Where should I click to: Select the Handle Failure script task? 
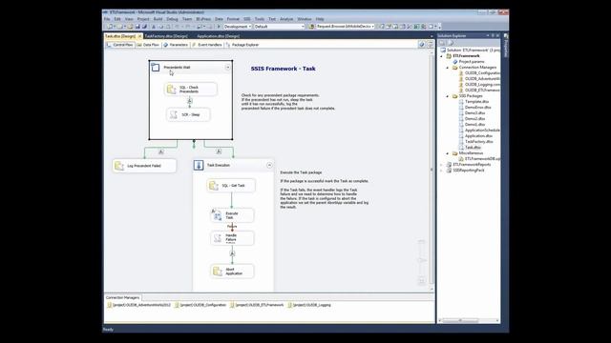point(232,238)
